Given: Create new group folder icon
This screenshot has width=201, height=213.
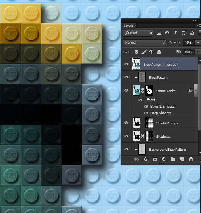Looking at the screenshot, I should coord(173,159).
